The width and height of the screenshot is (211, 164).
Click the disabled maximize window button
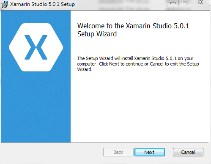pos(184,3)
